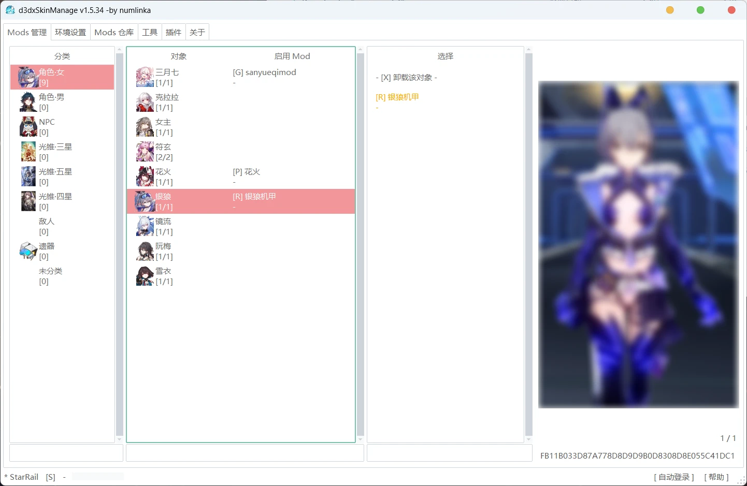Image resolution: width=747 pixels, height=486 pixels.
Task: Click the green maximize window button
Action: [x=700, y=10]
